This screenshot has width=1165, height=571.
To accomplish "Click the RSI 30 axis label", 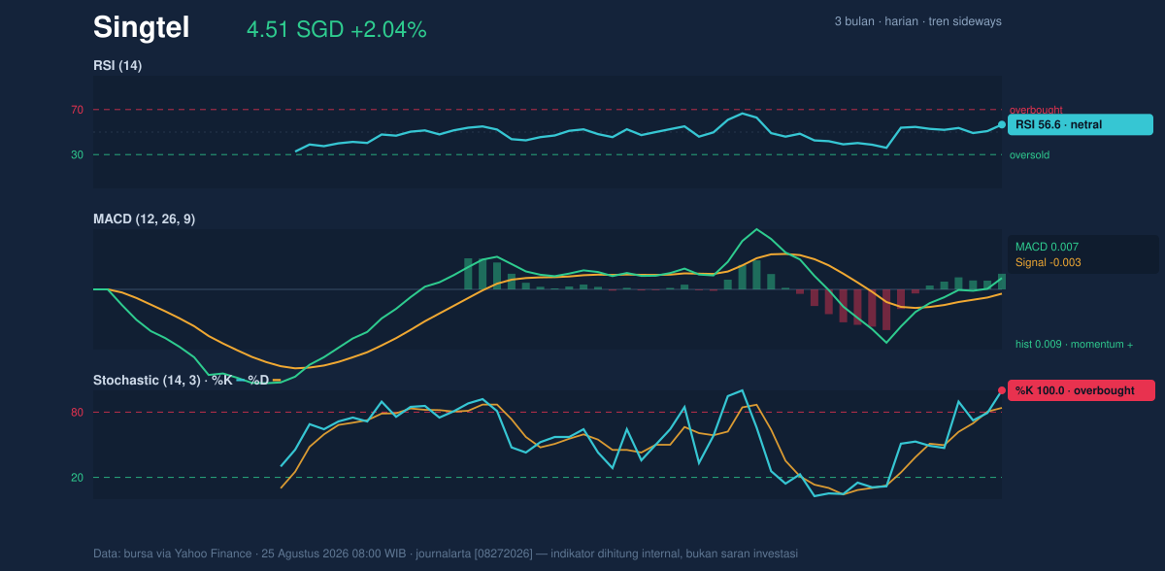I will [x=77, y=154].
